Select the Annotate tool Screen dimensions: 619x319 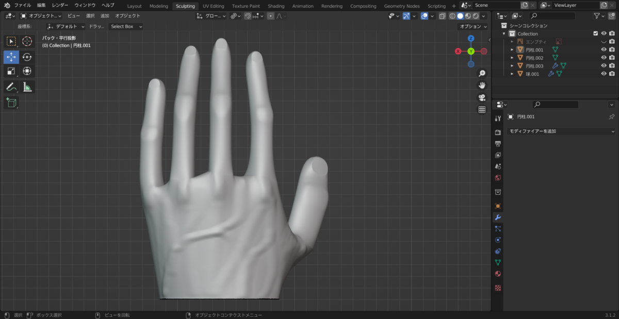point(11,87)
